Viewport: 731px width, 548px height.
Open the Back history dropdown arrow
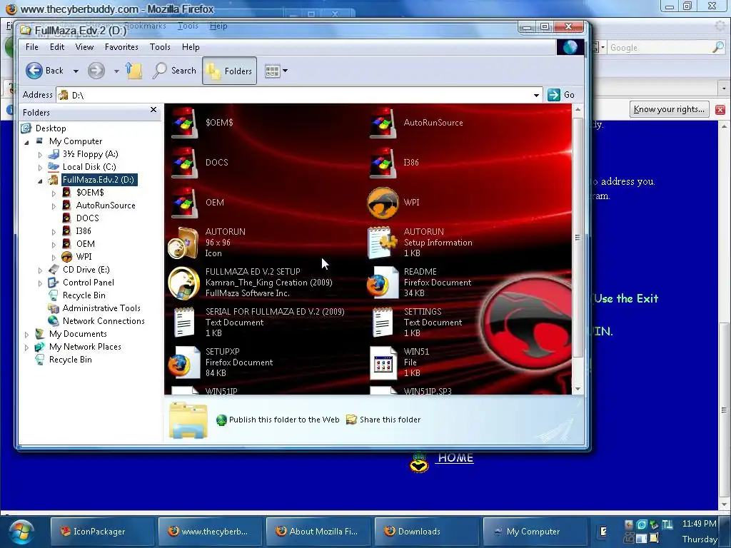click(76, 71)
